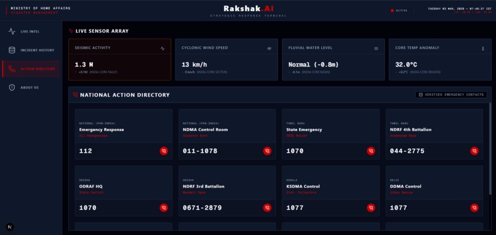Click the NDRF 3rd Battalion title

tap(204, 186)
